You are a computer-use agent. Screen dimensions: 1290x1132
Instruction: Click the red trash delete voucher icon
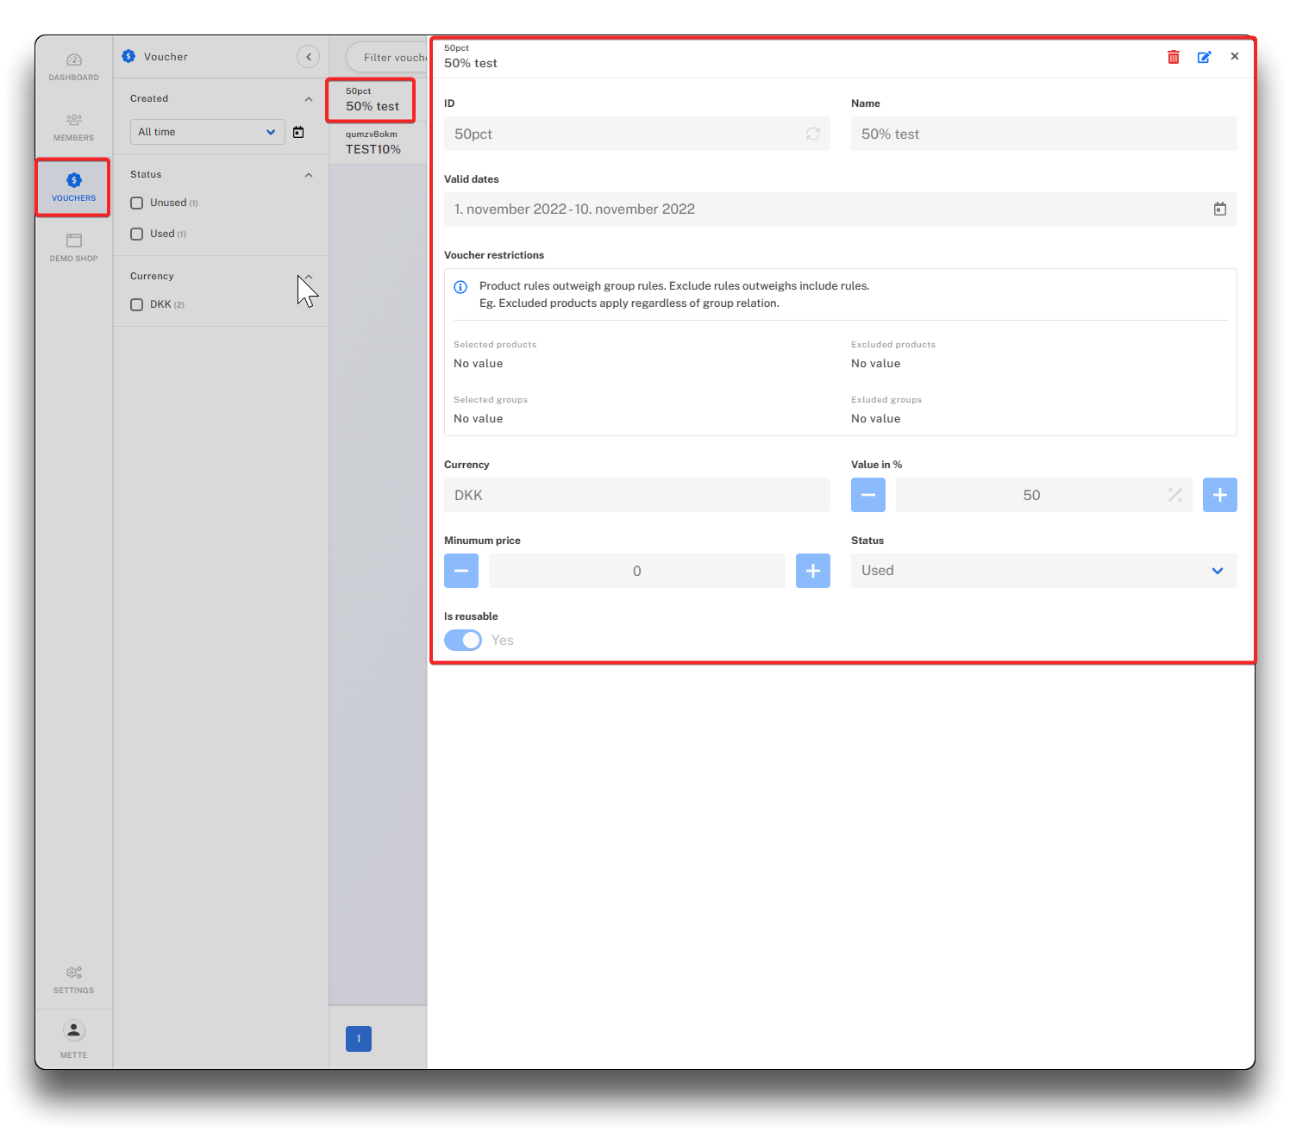1173,57
